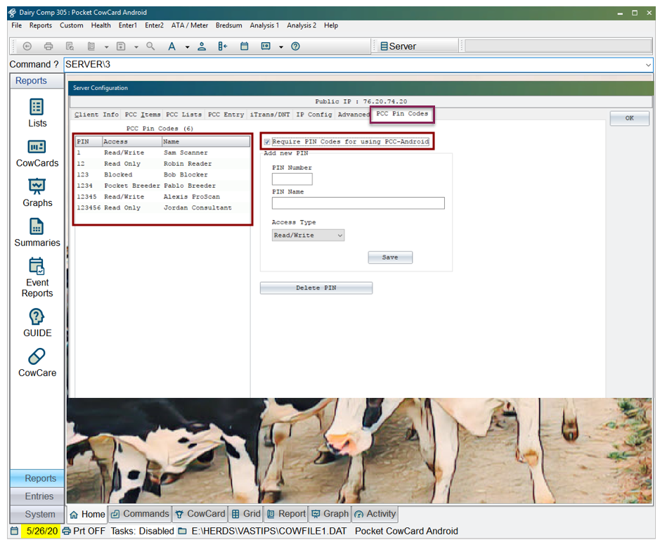Click the save disk toolbar icon
The height and width of the screenshot is (547, 660).
pos(121,46)
